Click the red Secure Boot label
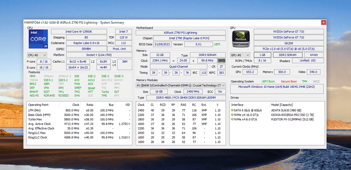Image resolution: width=351 pixels, height=170 pixels. point(289,82)
